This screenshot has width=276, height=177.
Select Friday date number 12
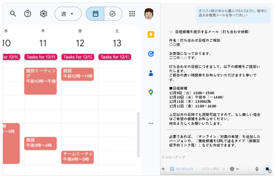pos(80,43)
